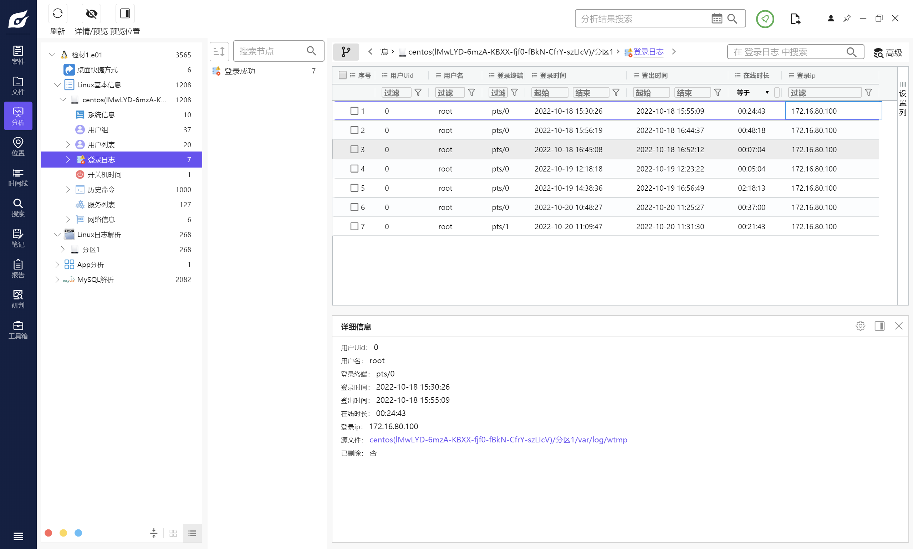Check the checkbox for row 2
Screen dimensions: 913x549
[354, 130]
